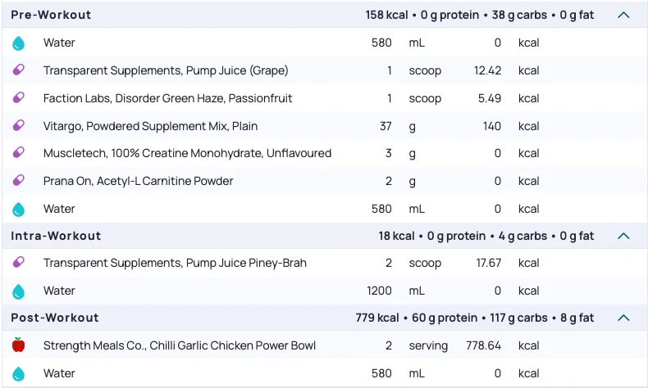648x388 pixels.
Task: Click the supplement icon beside Muscletech Creatine
Action: point(19,153)
